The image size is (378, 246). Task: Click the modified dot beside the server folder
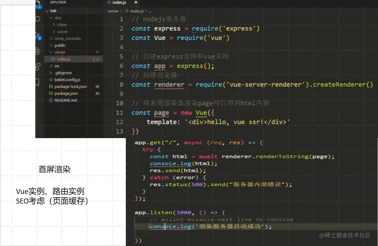tap(97, 52)
